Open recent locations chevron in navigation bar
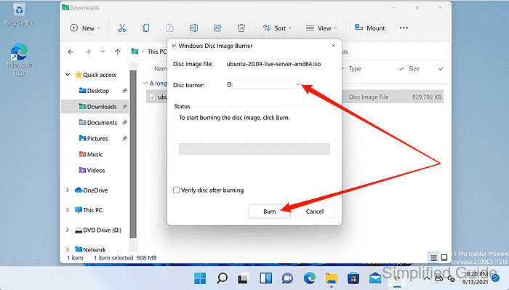 click(103, 52)
